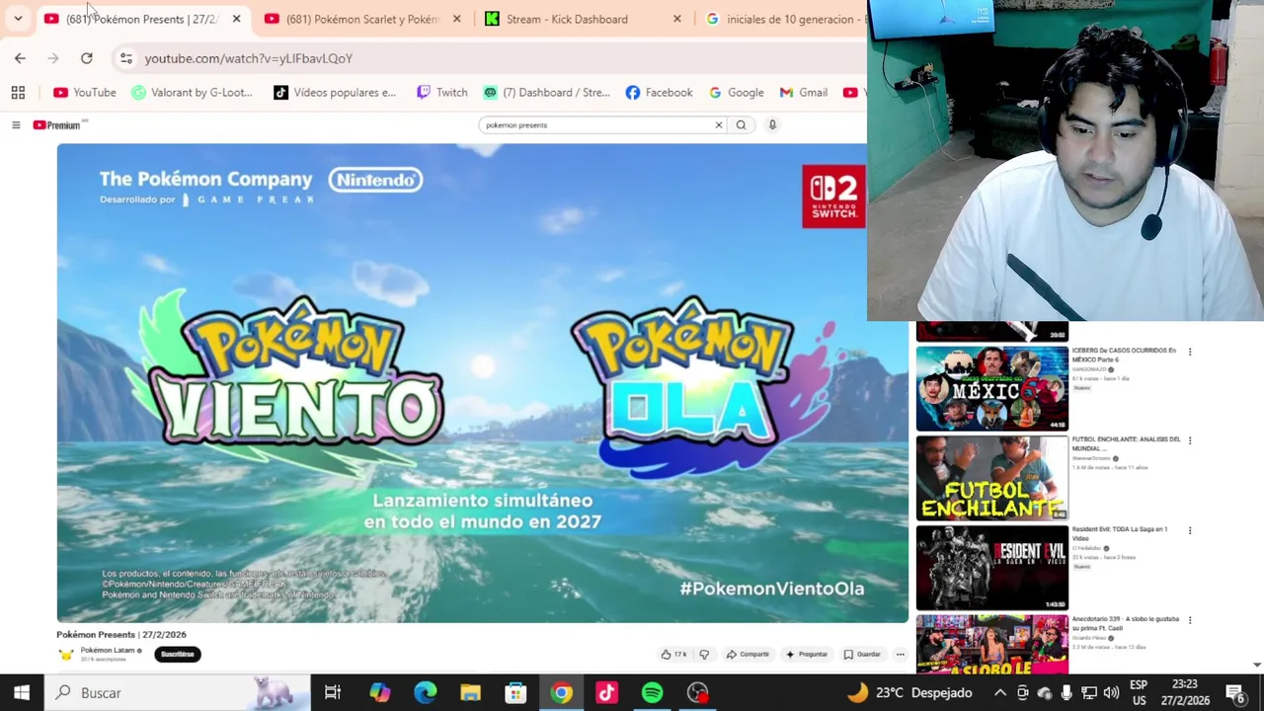1264x711 pixels.
Task: Open Resident Evil saga video thumbnail
Action: (991, 568)
